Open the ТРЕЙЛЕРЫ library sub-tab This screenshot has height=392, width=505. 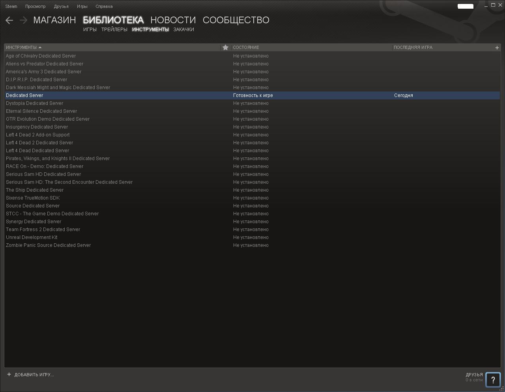point(114,30)
